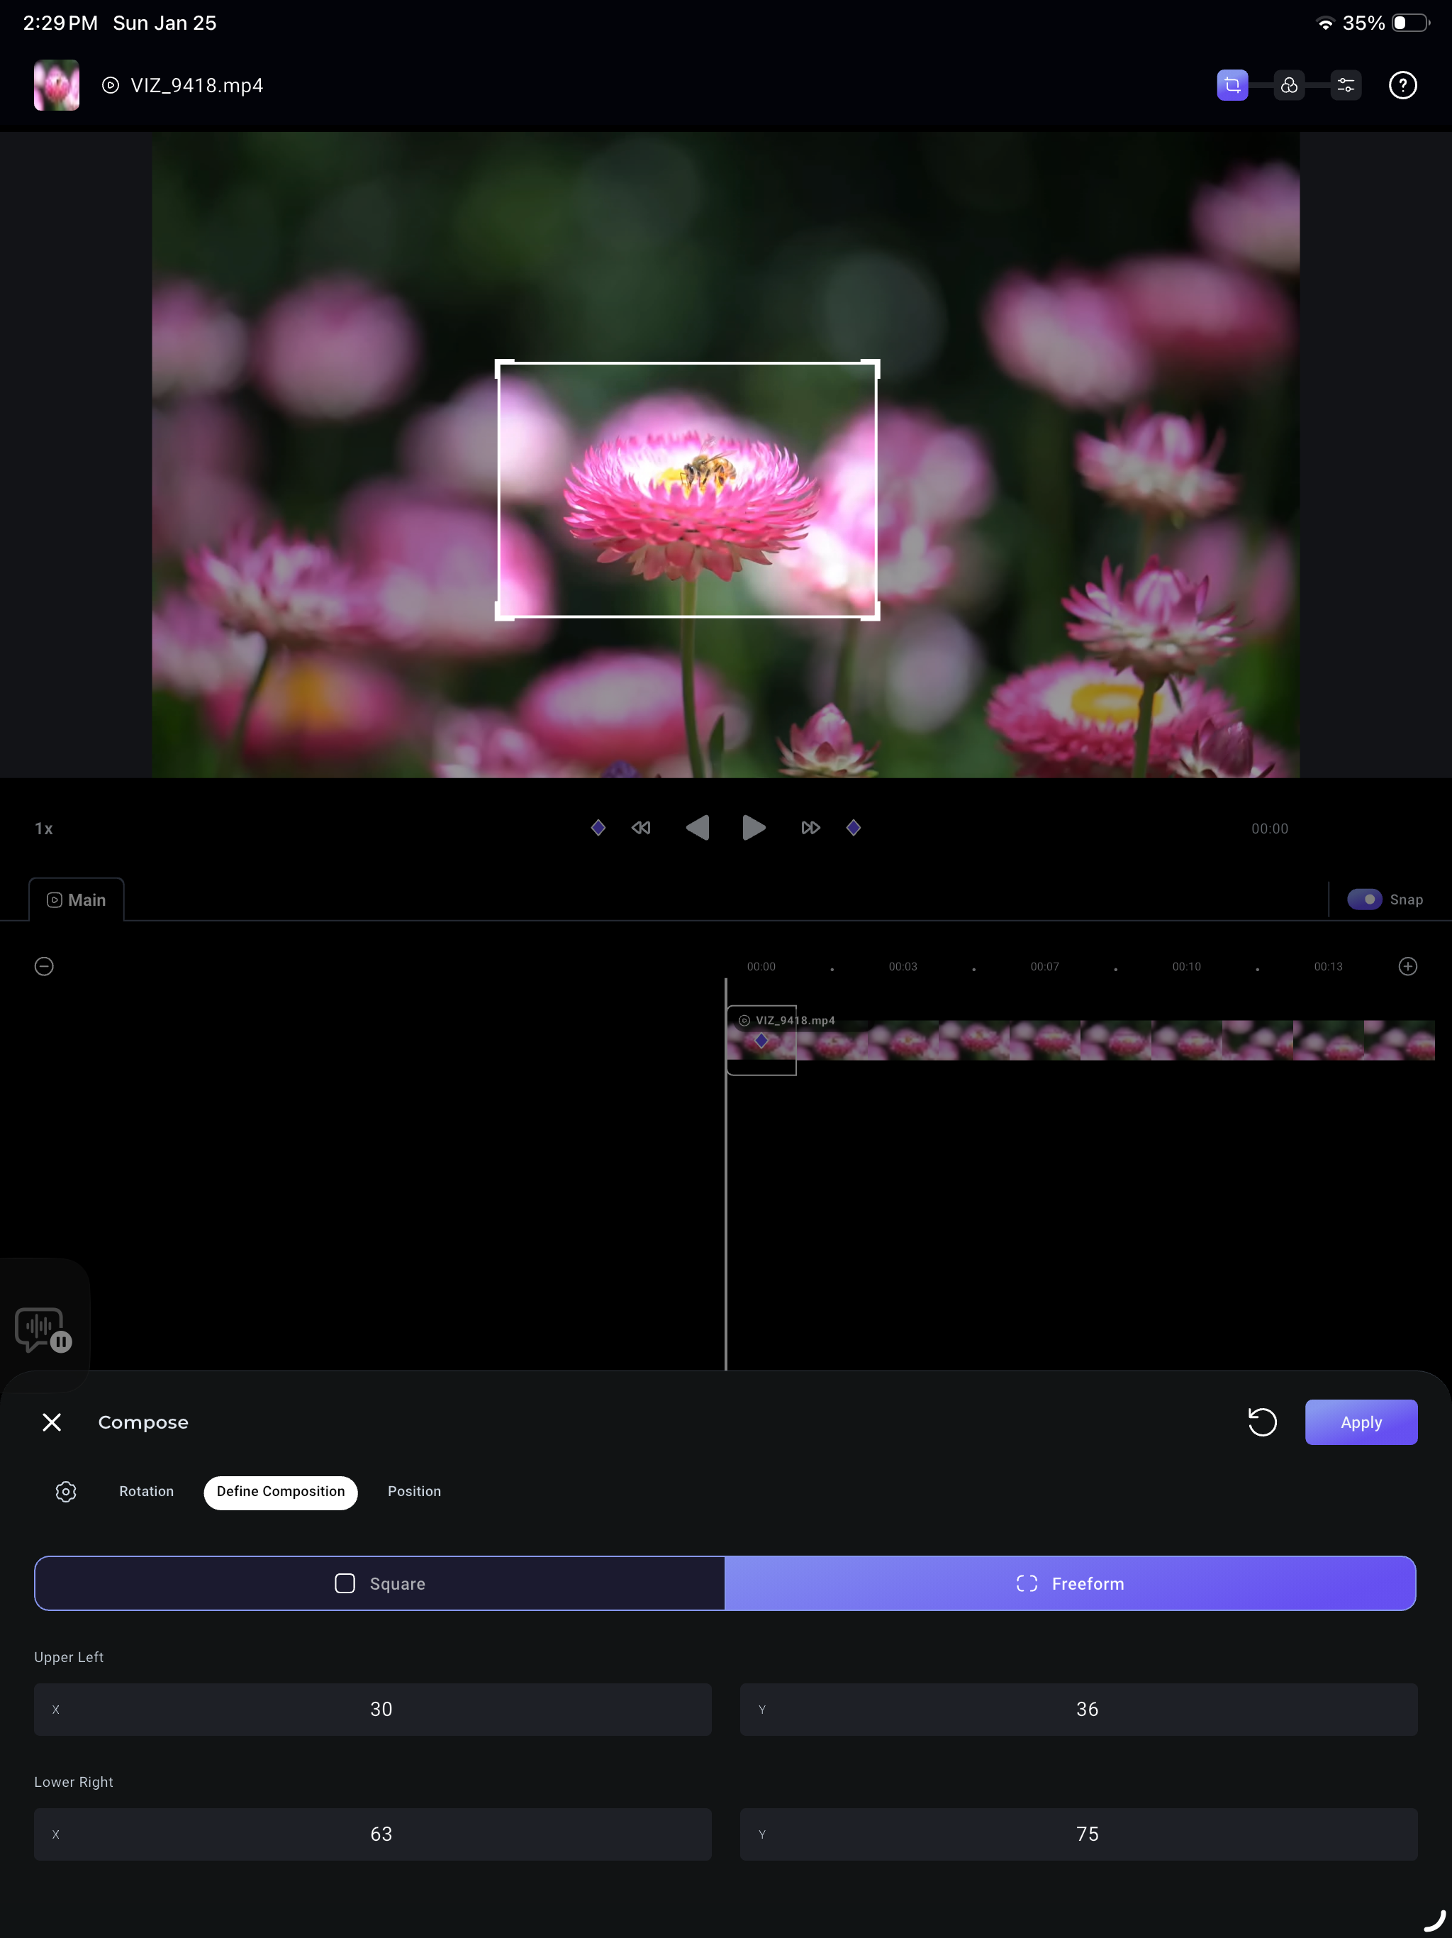
Task: Edit the Lower Right X value 63
Action: pos(372,1833)
